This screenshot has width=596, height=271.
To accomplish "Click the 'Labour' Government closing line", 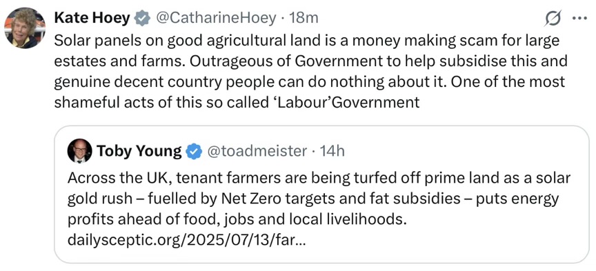I will point(237,102).
